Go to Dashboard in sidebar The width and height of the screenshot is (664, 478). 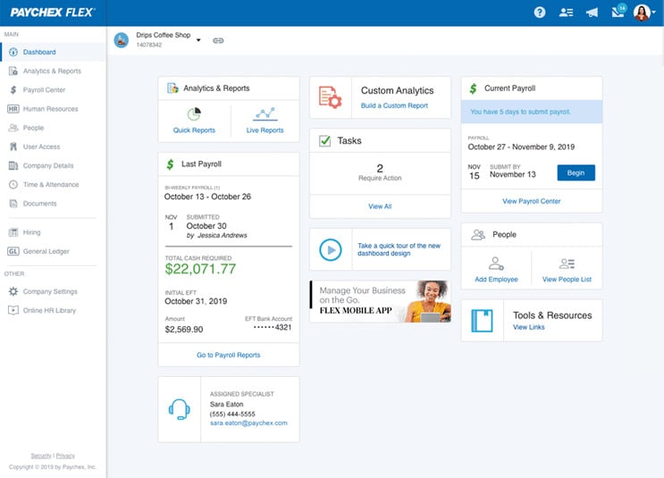(x=54, y=52)
